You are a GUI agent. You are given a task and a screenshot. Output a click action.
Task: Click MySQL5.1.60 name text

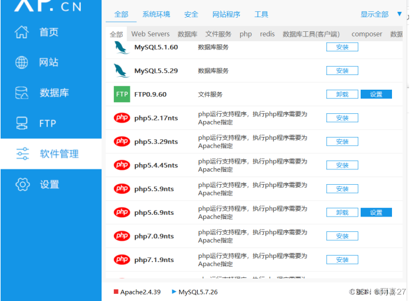click(x=156, y=47)
